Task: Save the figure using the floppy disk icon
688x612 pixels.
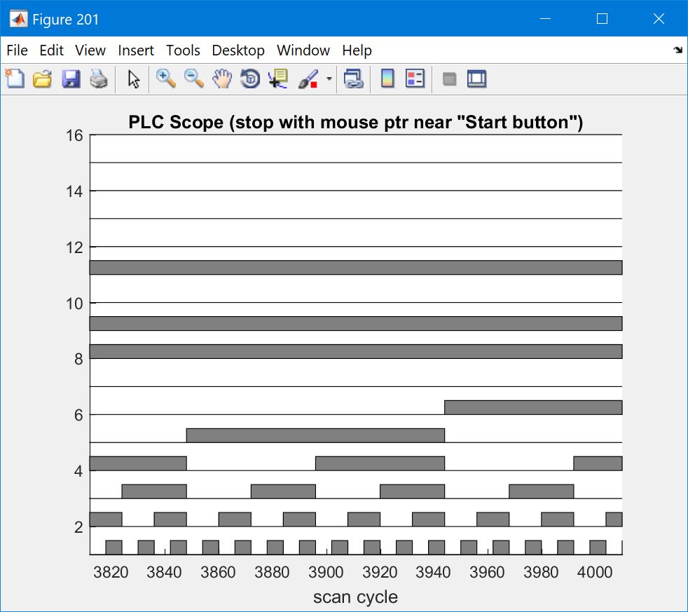Action: [x=71, y=79]
